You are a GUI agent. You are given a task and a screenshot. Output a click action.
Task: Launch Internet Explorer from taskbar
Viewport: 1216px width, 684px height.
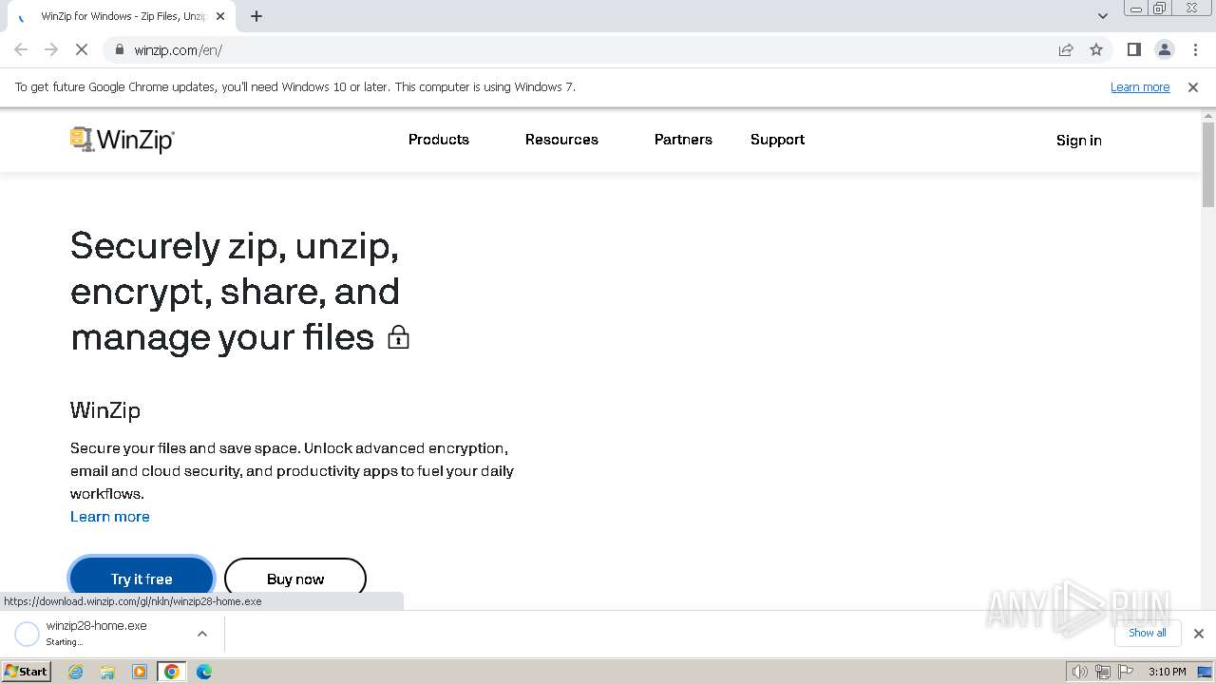tap(76, 672)
